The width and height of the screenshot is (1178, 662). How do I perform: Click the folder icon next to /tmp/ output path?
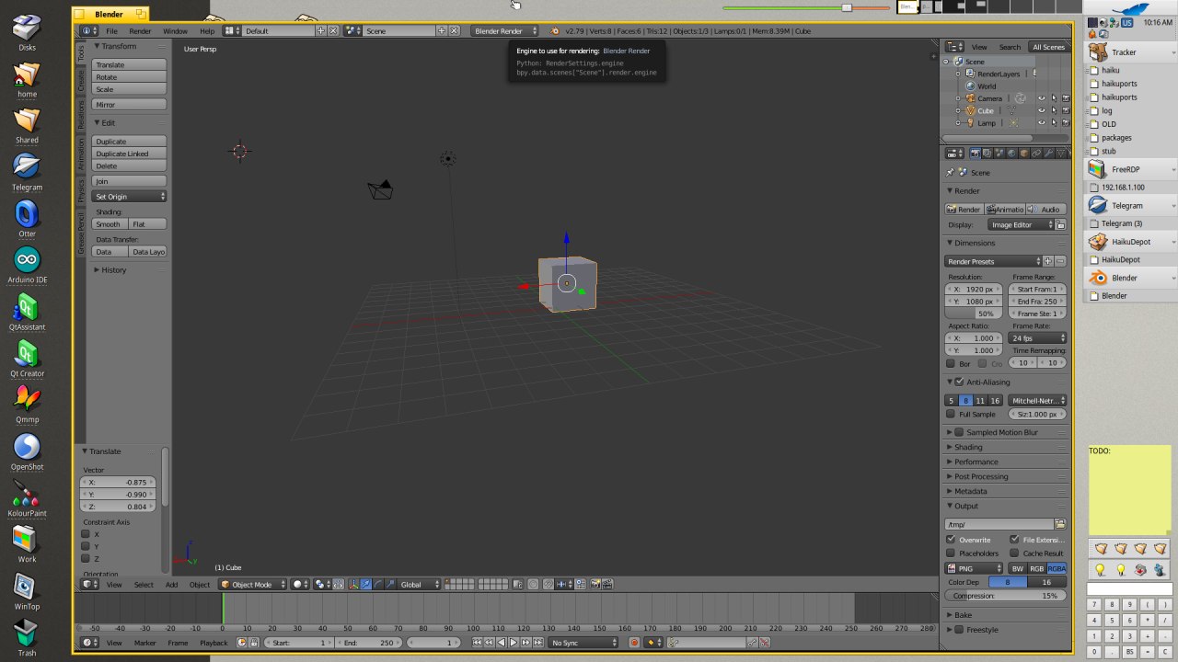1060,524
